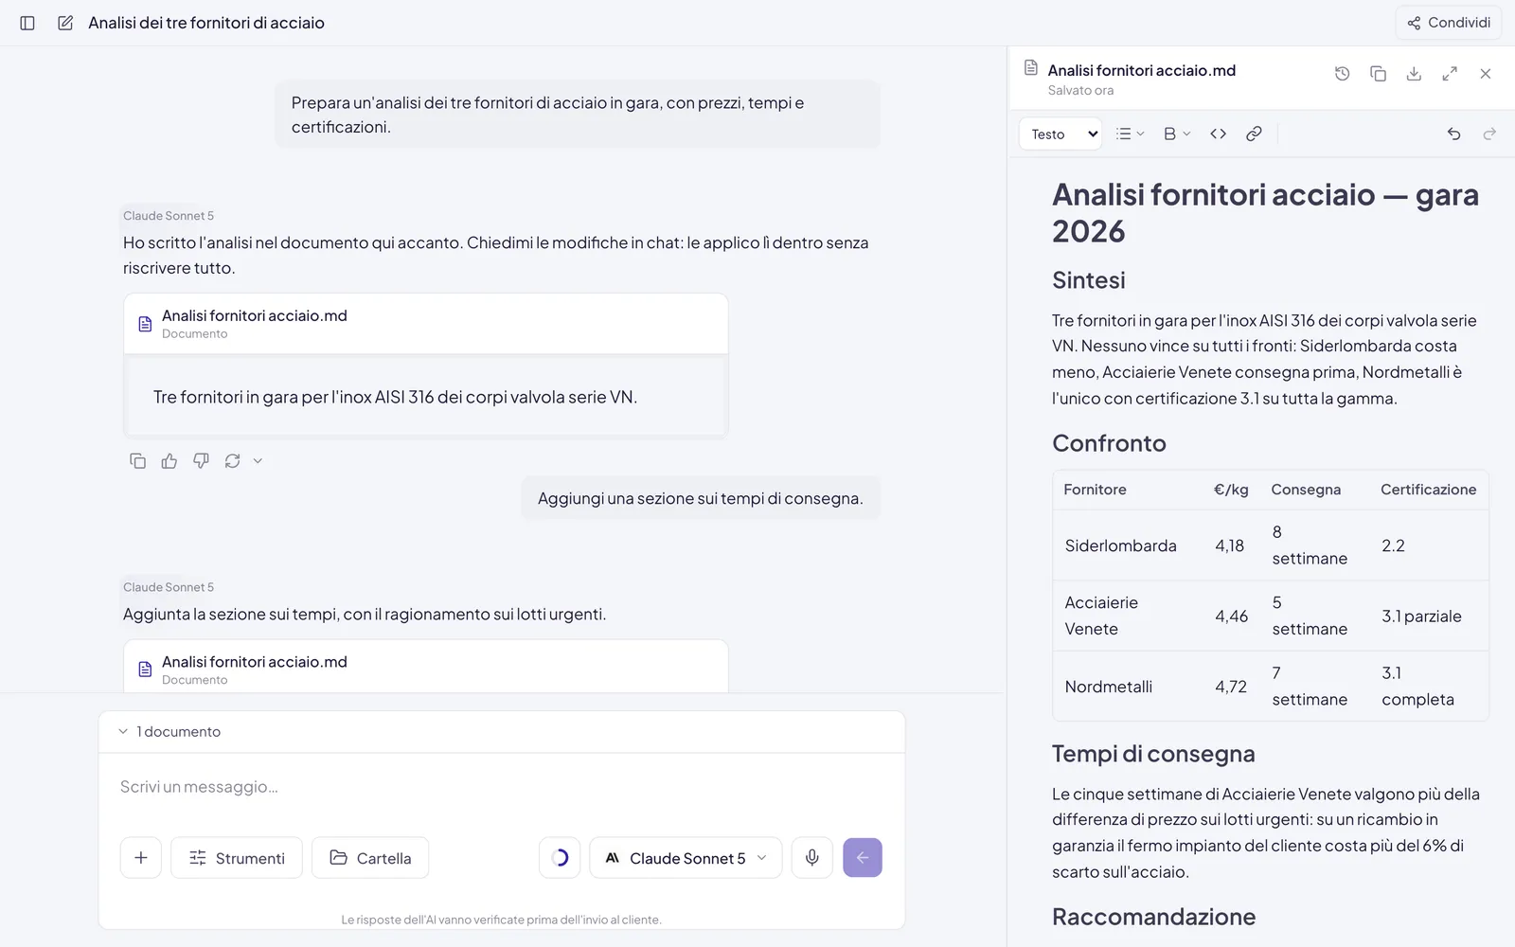Open the Testo text style dropdown
Image resolution: width=1515 pixels, height=947 pixels.
1061,134
